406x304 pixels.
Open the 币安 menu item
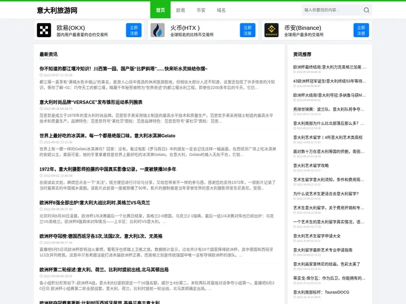201,10
